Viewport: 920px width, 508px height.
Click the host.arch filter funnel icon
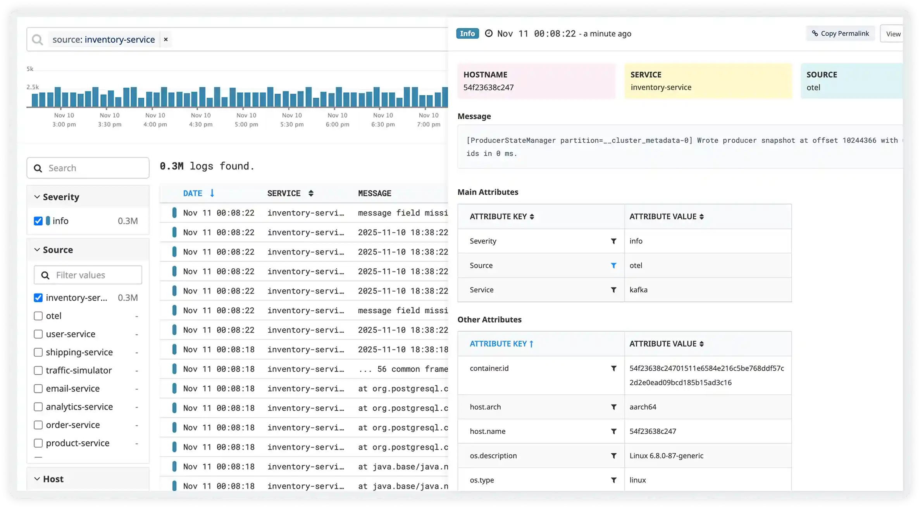[x=613, y=407]
